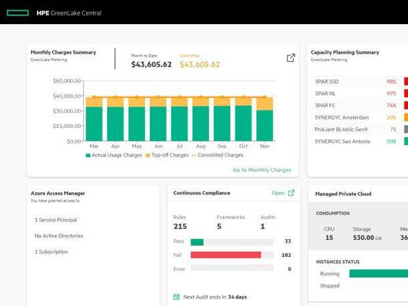Click the Top-off Charges legend swatch
The height and width of the screenshot is (306, 408).
tap(148, 155)
